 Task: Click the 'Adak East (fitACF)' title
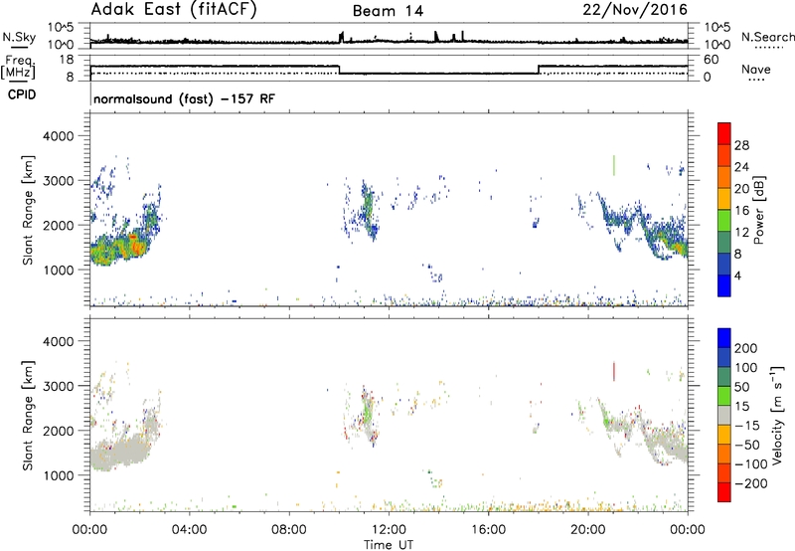coord(173,10)
